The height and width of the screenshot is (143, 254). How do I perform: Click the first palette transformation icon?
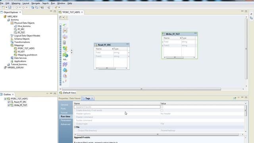[x=65, y=25]
